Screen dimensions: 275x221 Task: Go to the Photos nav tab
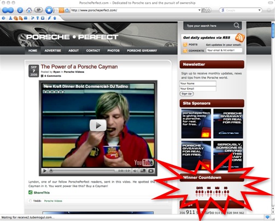[113, 50]
